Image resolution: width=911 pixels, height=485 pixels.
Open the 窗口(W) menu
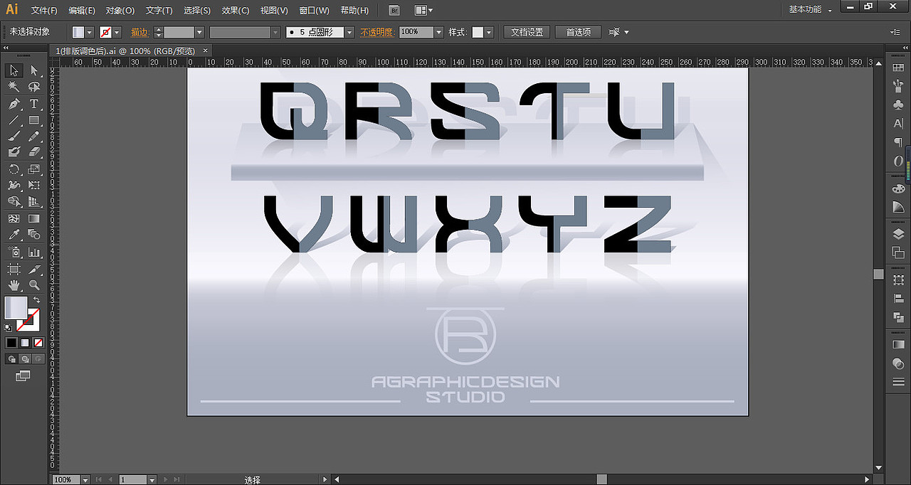[314, 11]
